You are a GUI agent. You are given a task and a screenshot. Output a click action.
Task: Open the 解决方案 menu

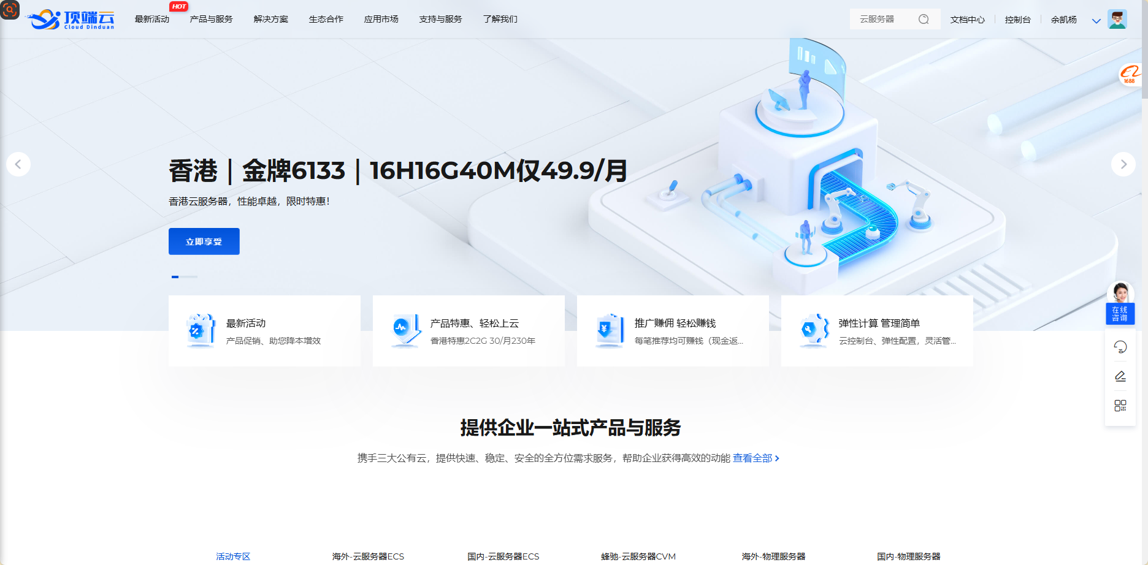(270, 20)
